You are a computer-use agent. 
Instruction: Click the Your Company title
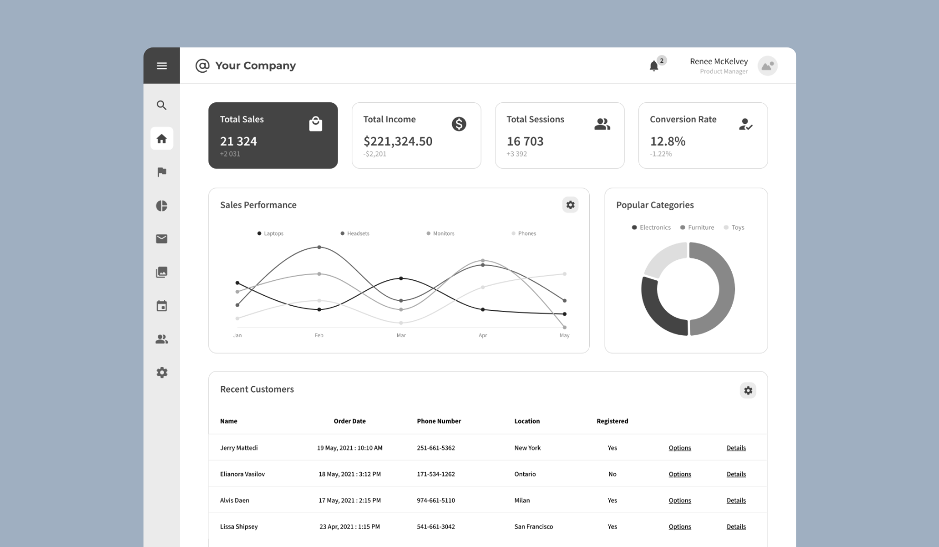click(x=255, y=65)
